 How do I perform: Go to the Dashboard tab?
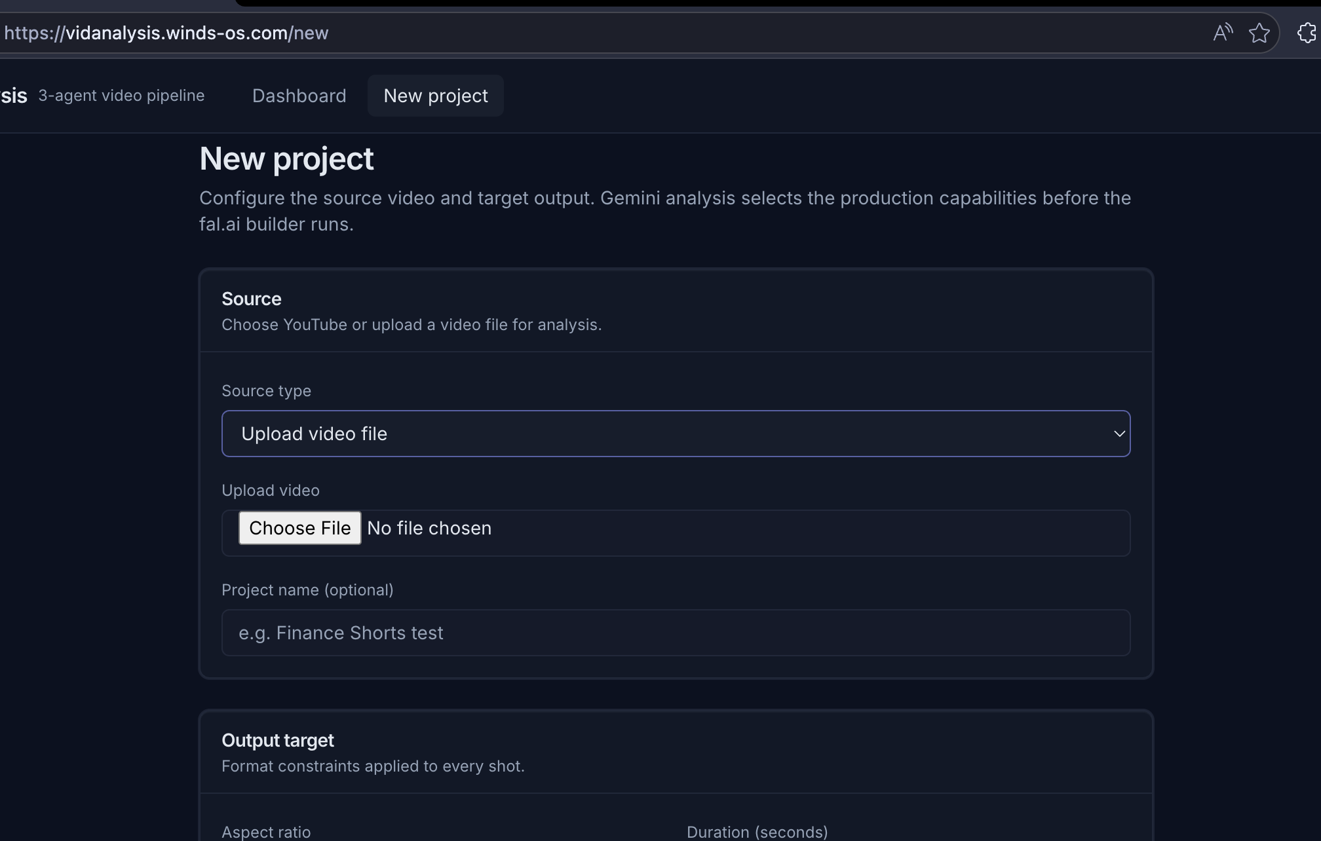(x=299, y=96)
